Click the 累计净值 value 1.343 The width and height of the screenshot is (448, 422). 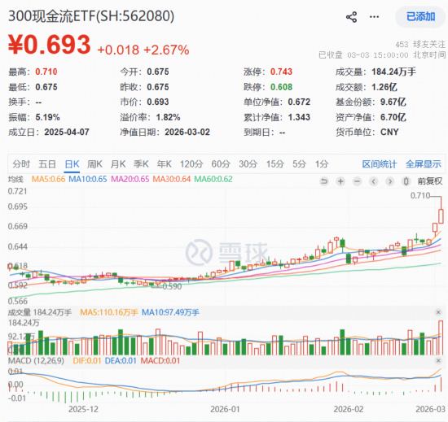[299, 117]
